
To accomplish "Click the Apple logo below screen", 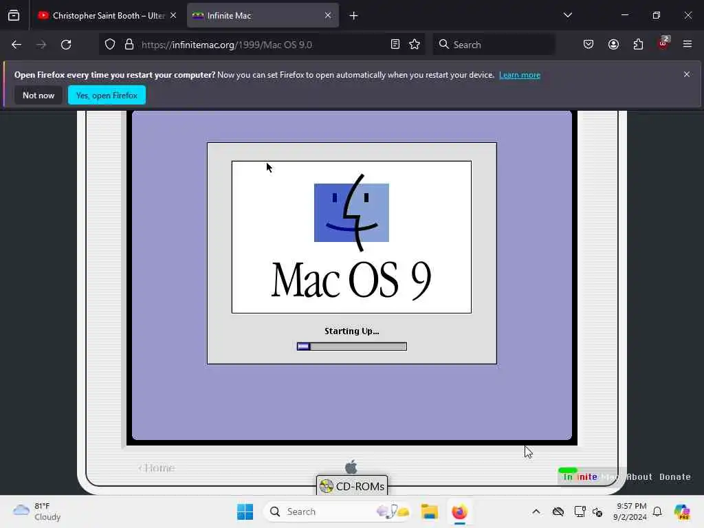I will [351, 467].
